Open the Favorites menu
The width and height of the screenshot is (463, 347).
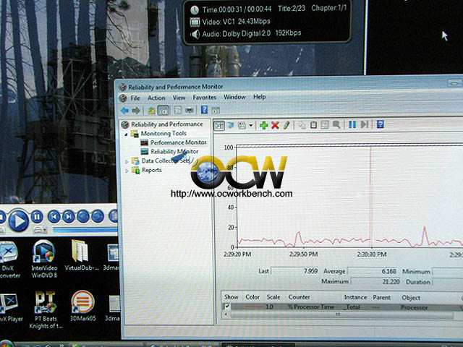tap(204, 98)
